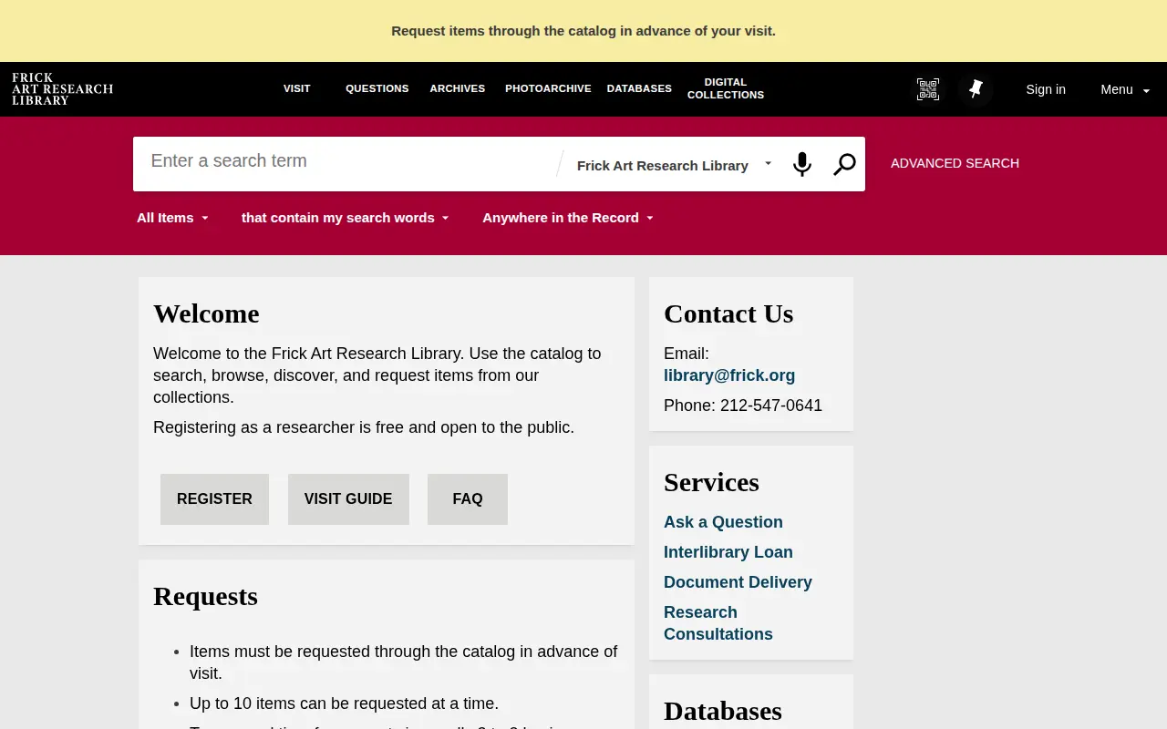The width and height of the screenshot is (1167, 729).
Task: Open pinned favorites via the pin icon
Action: pos(976,89)
